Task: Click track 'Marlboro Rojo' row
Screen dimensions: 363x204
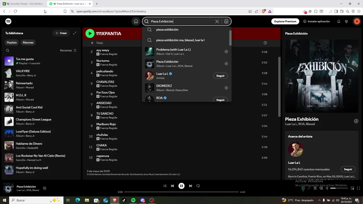Action: [181, 126]
